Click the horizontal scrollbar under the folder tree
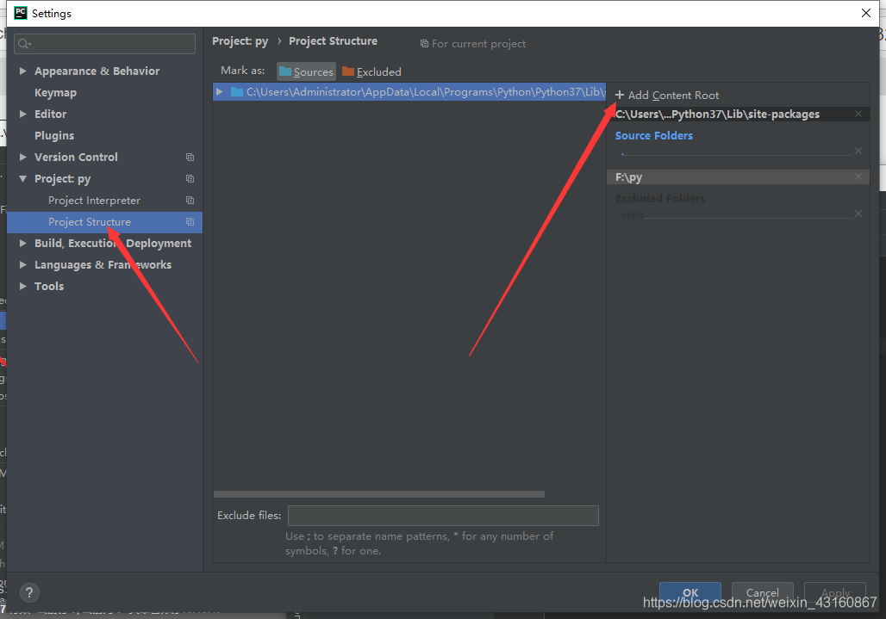The image size is (886, 619). [x=379, y=494]
